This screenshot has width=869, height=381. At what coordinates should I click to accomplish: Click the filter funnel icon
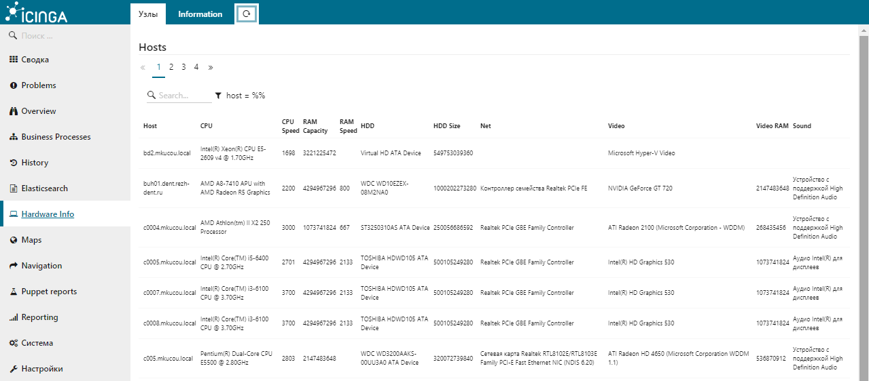point(218,96)
